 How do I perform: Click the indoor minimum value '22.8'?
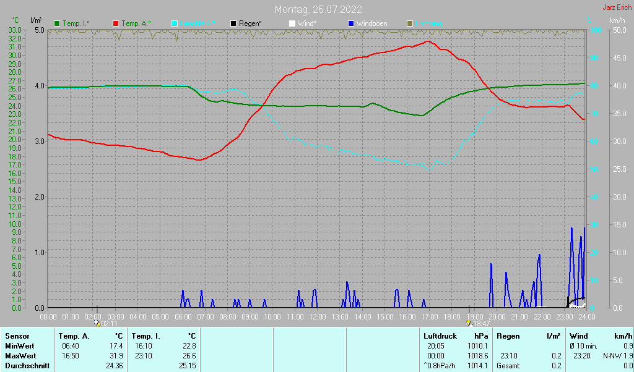point(189,346)
